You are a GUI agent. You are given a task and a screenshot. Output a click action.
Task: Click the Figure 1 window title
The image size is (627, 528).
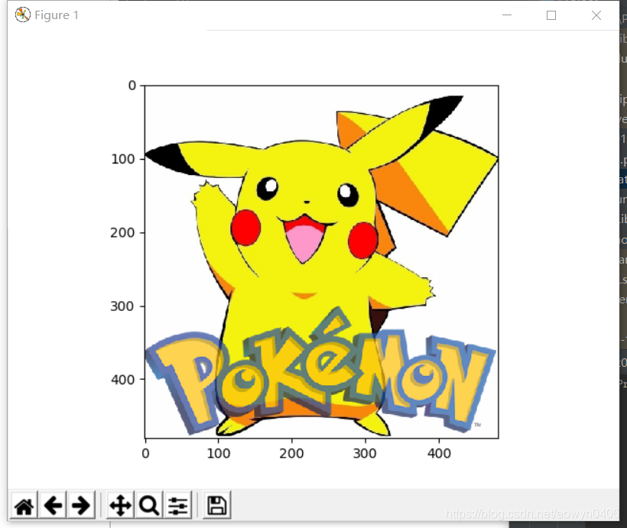pyautogui.click(x=57, y=15)
